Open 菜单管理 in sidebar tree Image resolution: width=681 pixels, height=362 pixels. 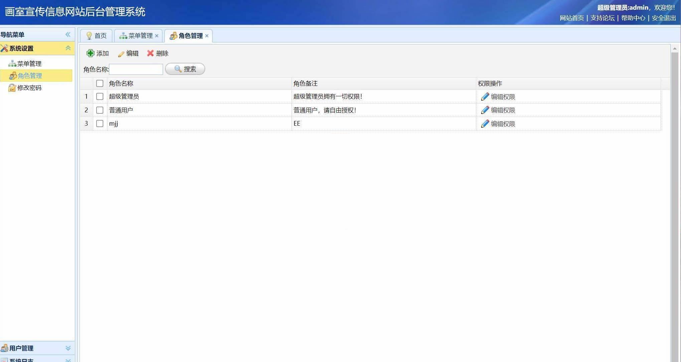[29, 64]
